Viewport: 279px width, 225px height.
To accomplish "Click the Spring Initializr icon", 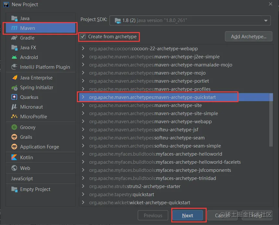I will click(x=14, y=88).
